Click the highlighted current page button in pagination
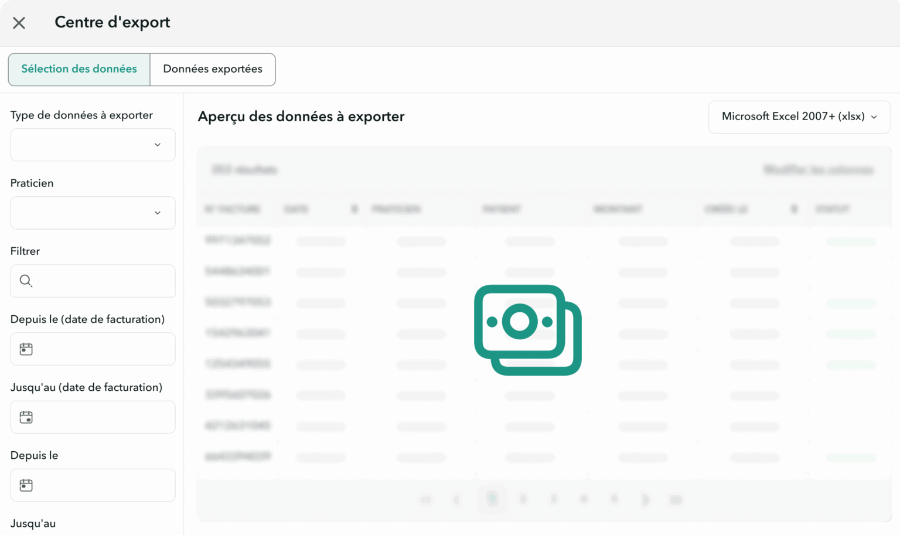This screenshot has height=535, width=900. pos(492,499)
